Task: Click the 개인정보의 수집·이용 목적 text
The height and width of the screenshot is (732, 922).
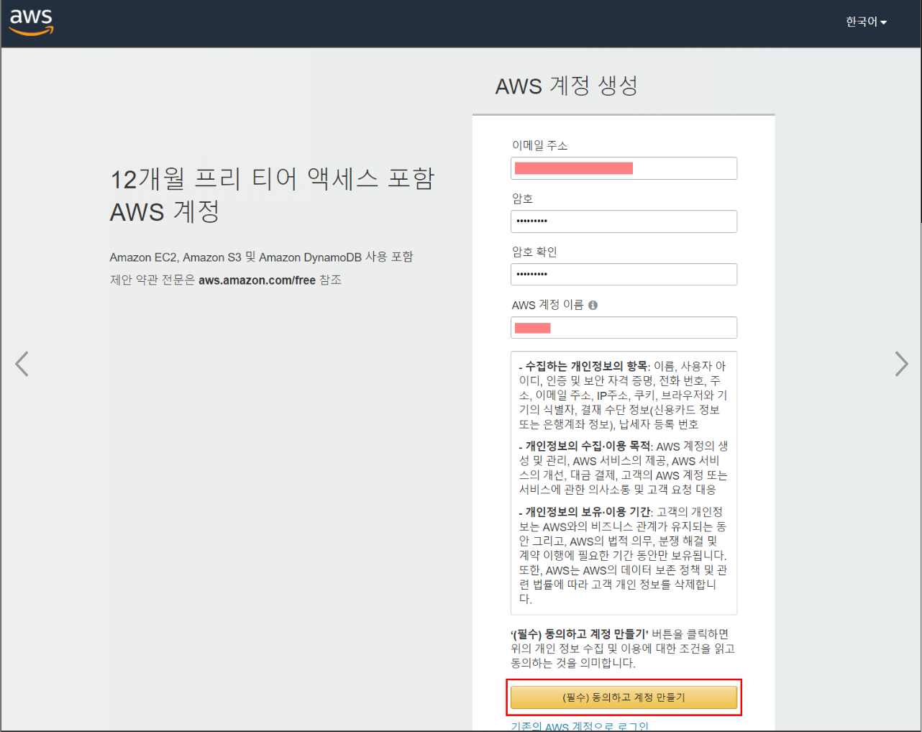Action: coord(588,446)
